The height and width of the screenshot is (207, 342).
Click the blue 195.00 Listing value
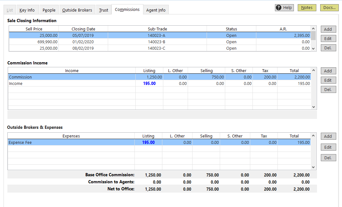[149, 83]
